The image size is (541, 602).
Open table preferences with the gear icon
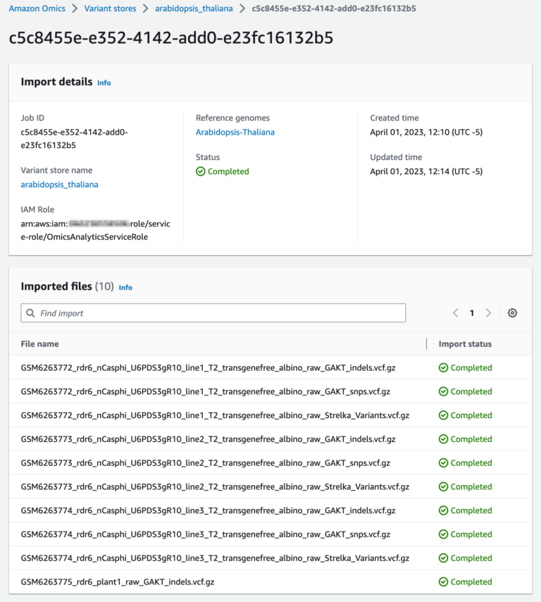tap(512, 312)
